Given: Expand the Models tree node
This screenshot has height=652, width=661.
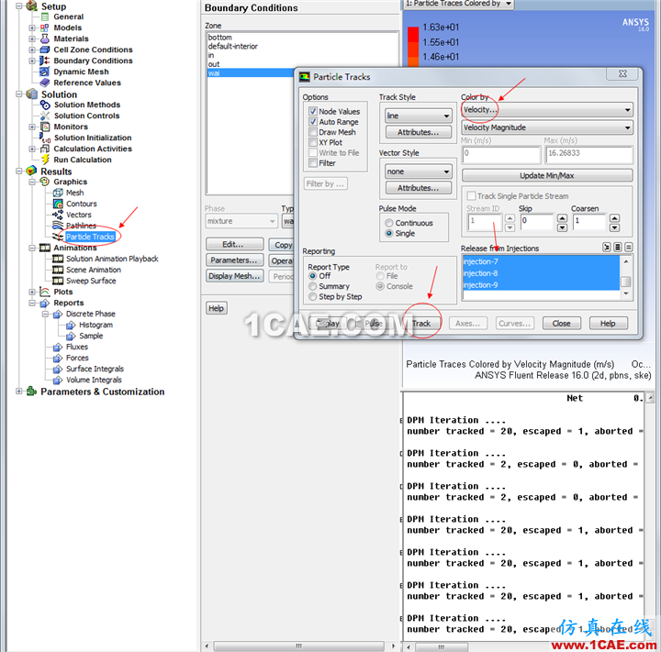Looking at the screenshot, I should 32,28.
